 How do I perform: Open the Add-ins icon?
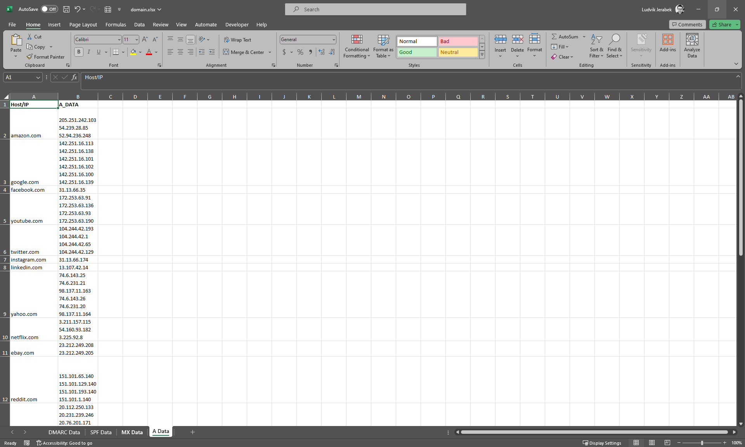[x=668, y=40]
